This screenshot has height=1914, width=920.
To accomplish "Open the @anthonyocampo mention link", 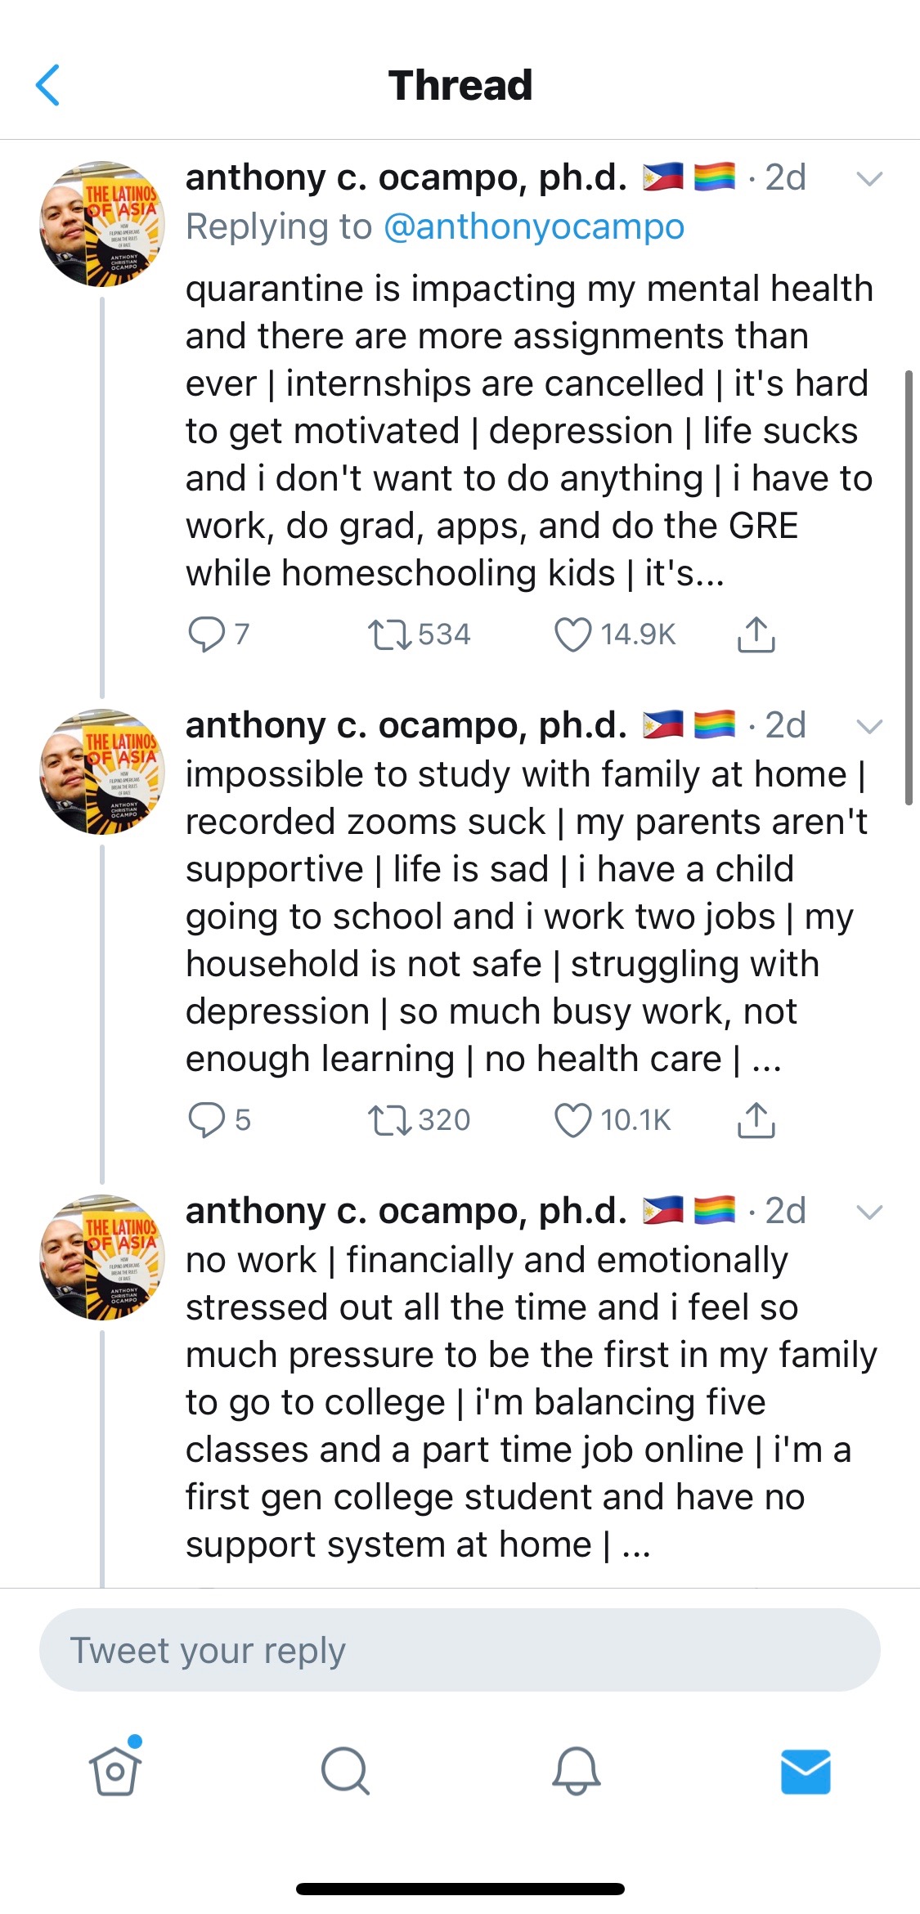I will click(x=533, y=226).
